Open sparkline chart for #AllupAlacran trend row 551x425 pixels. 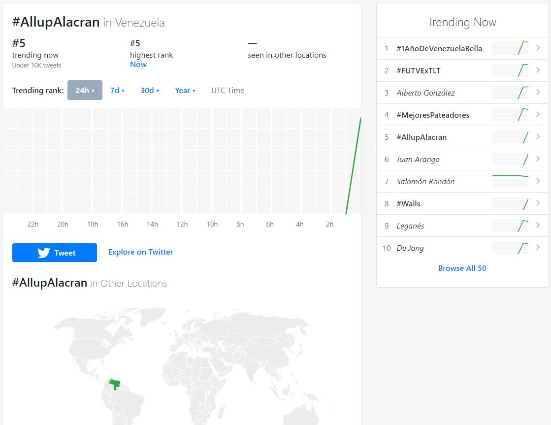click(x=510, y=137)
